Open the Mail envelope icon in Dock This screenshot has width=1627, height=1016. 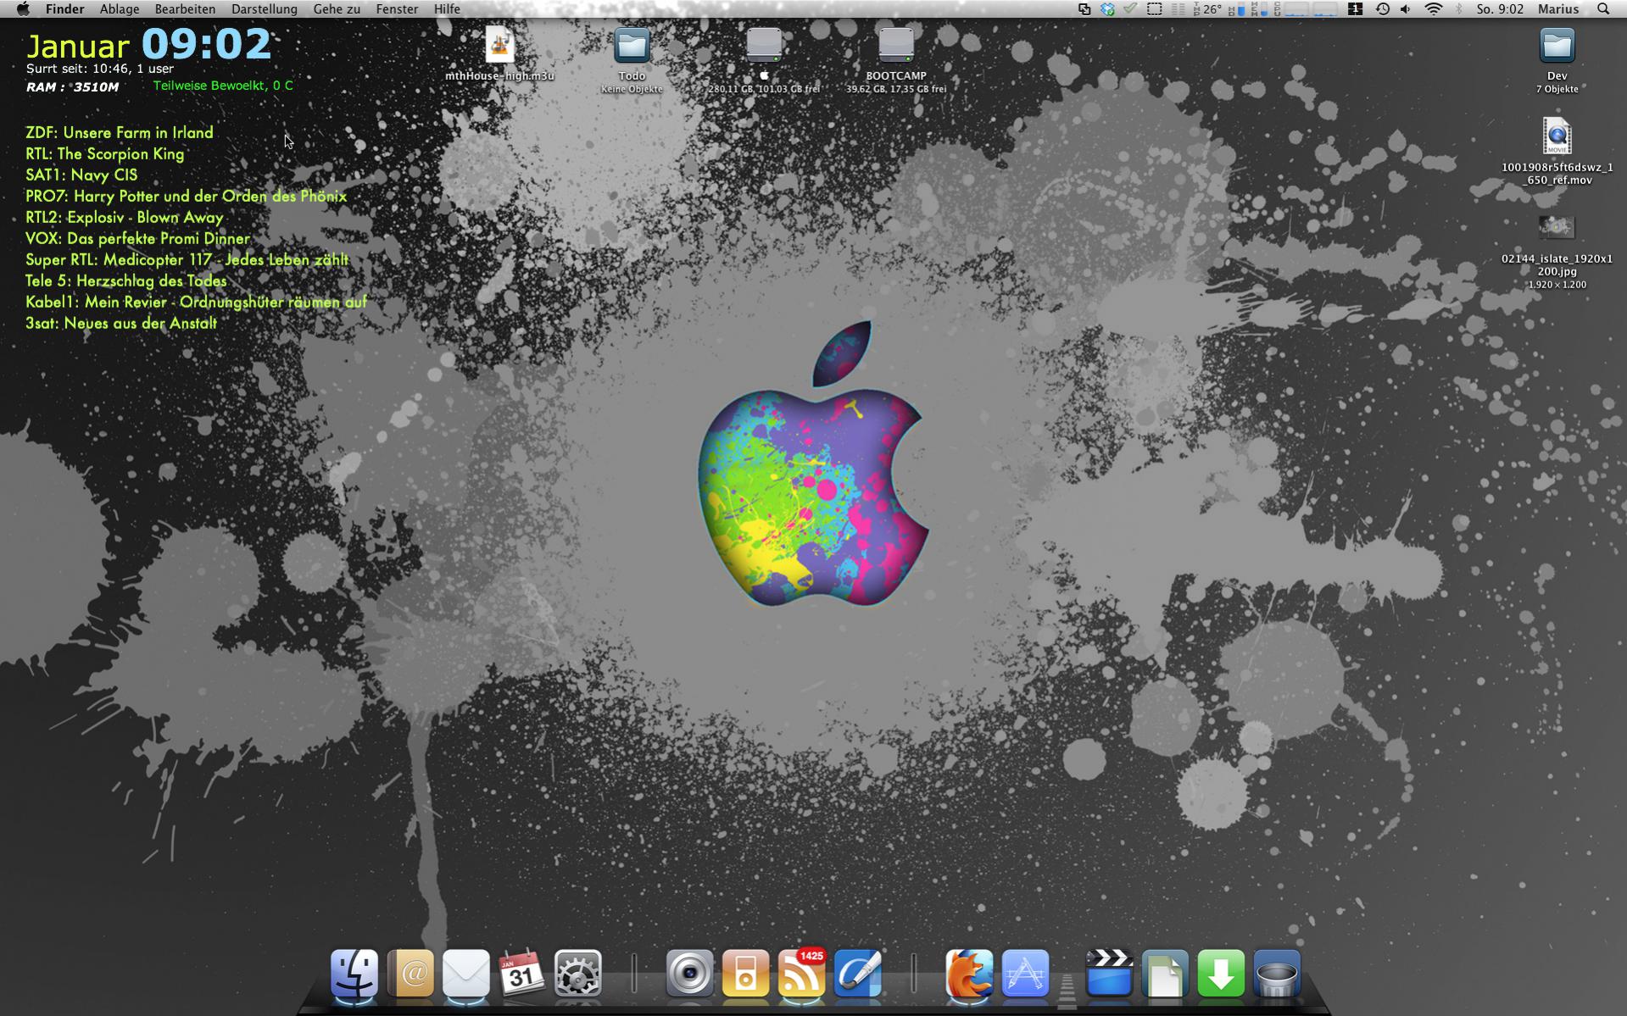tap(466, 973)
